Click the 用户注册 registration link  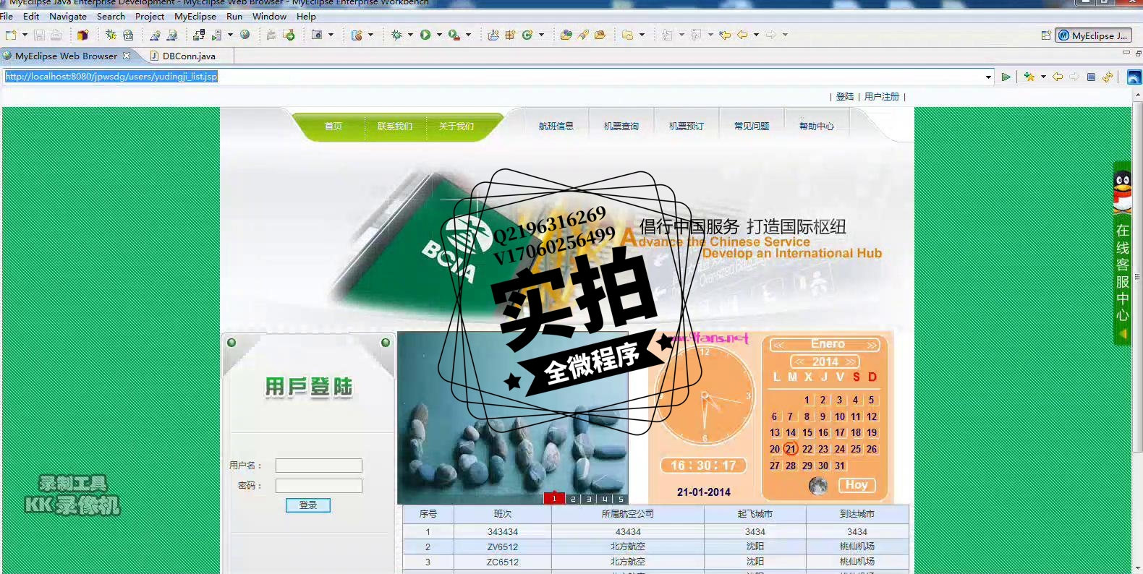pyautogui.click(x=882, y=96)
